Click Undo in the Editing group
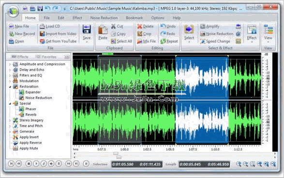 [x=168, y=26]
